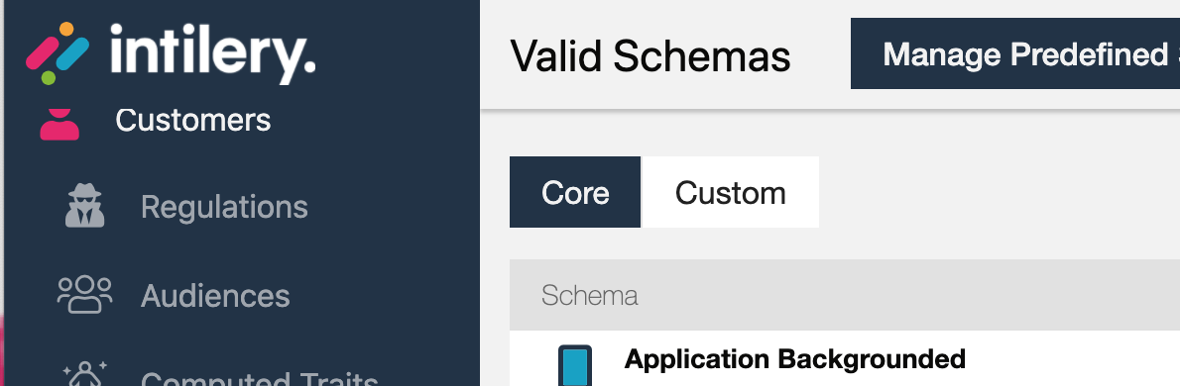Click the intilery wordmark text
The height and width of the screenshot is (386, 1180).
coord(213,53)
